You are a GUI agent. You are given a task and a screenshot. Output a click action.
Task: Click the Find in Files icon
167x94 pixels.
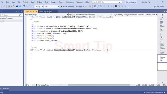[90, 6]
